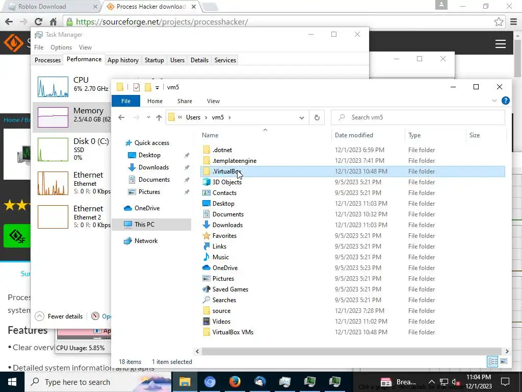Open the Explorer View ribbon tab
522x392 pixels.
click(x=213, y=101)
